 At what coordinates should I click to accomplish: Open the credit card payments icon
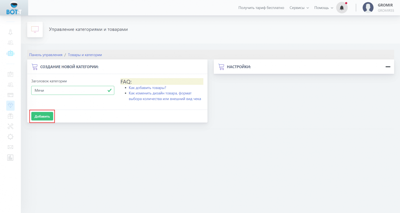[x=10, y=95]
